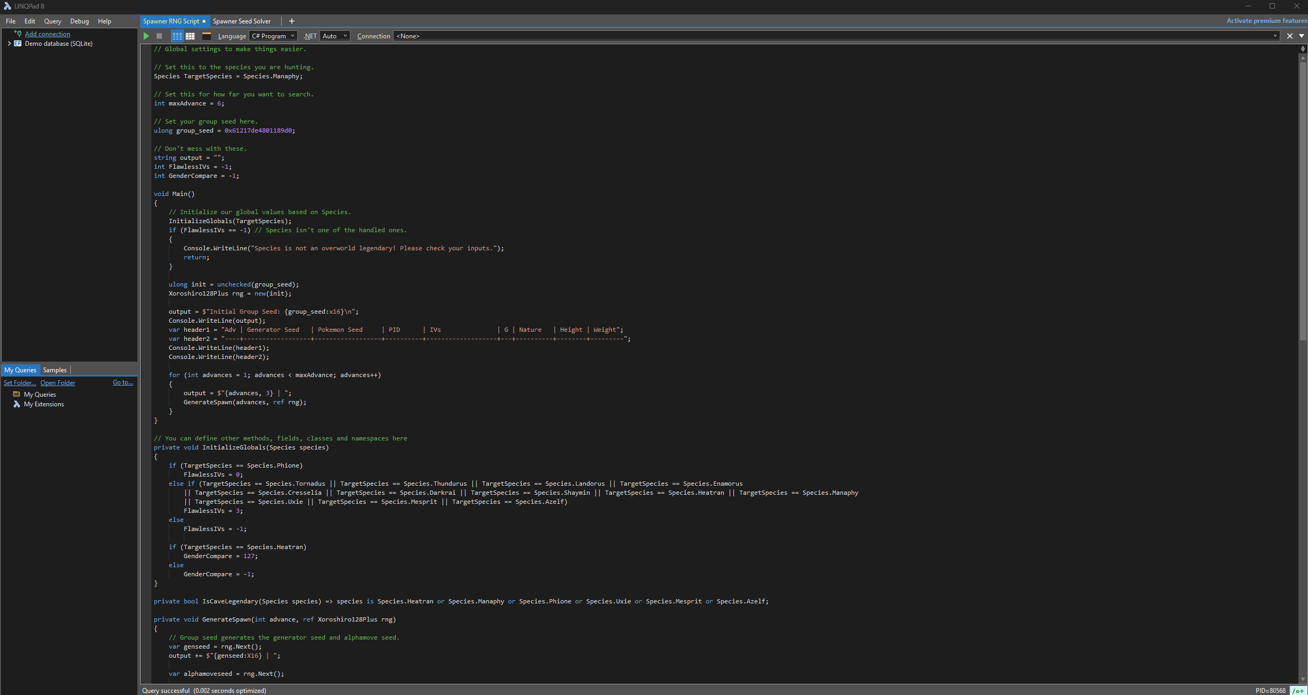1308x695 pixels.
Task: Click the scrollbar up arrow in editor
Action: pos(1303,58)
